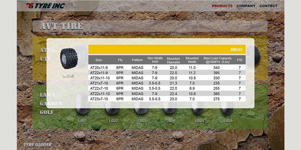301x150 pixels.
Task: Pick the WAVE tire pattern label
Action: pos(253,71)
